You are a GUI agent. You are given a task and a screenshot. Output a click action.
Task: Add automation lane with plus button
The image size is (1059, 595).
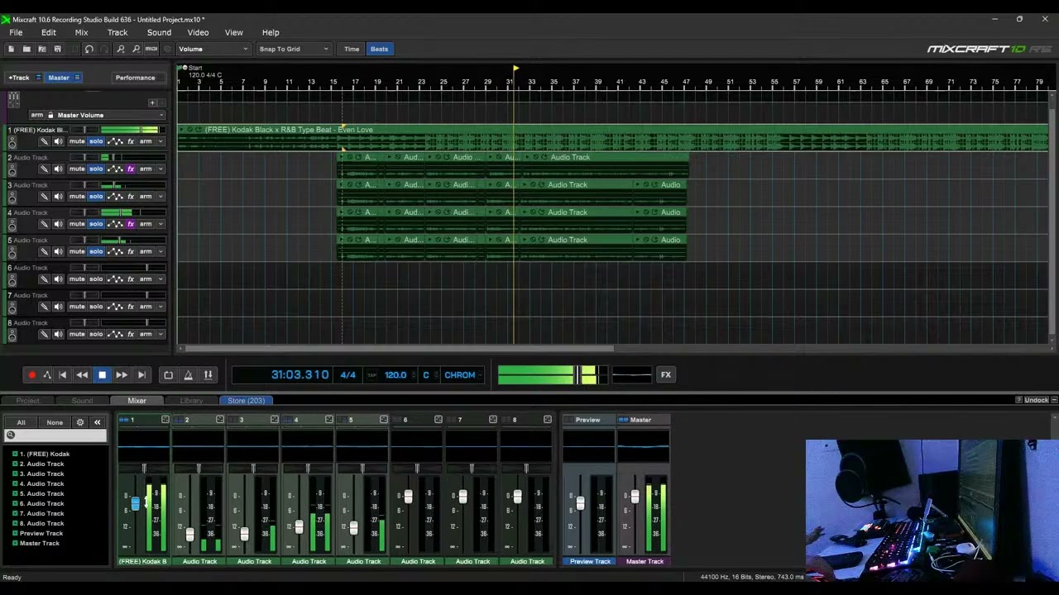(152, 102)
